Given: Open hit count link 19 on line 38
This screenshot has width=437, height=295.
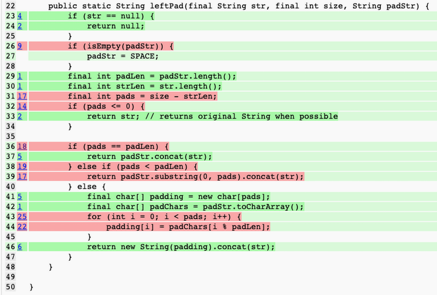Looking at the screenshot, I should coord(23,166).
